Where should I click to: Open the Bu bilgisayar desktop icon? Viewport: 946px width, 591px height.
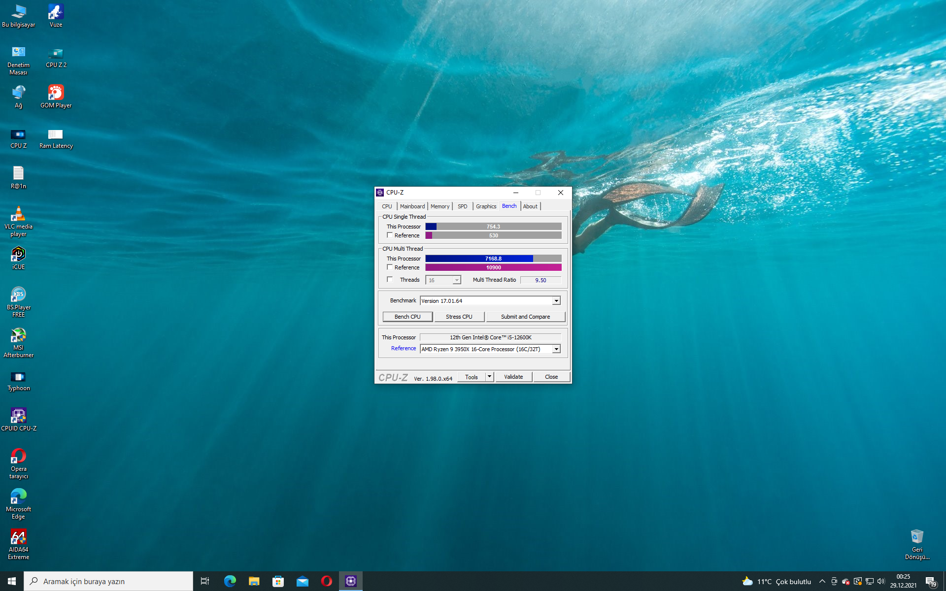tap(18, 15)
